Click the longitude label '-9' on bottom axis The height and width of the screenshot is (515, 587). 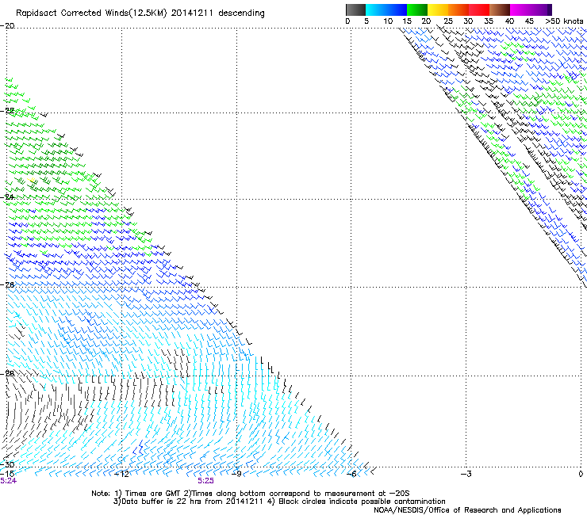click(x=236, y=474)
